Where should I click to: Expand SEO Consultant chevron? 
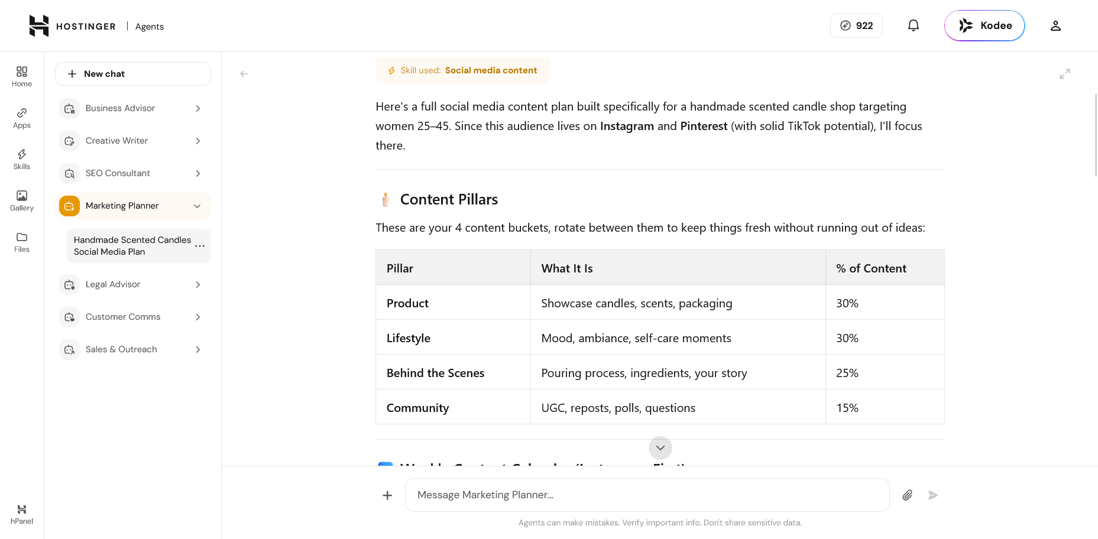click(x=198, y=173)
